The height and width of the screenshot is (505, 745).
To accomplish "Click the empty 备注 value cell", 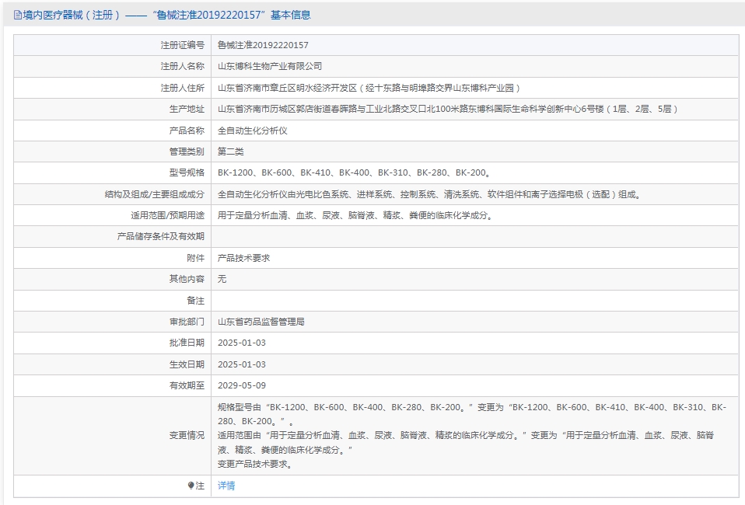I will tap(474, 300).
